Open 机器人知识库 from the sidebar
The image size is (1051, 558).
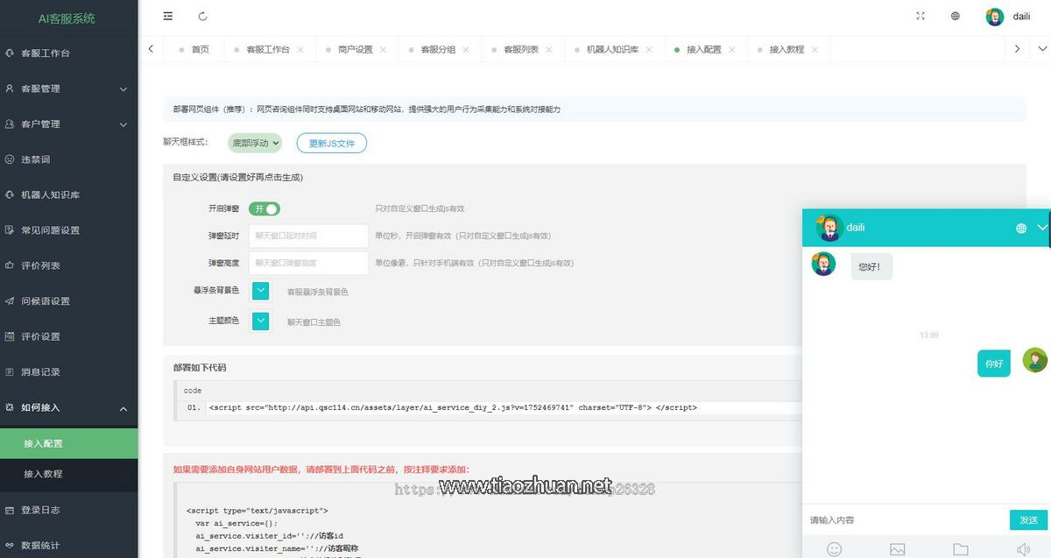[x=53, y=194]
